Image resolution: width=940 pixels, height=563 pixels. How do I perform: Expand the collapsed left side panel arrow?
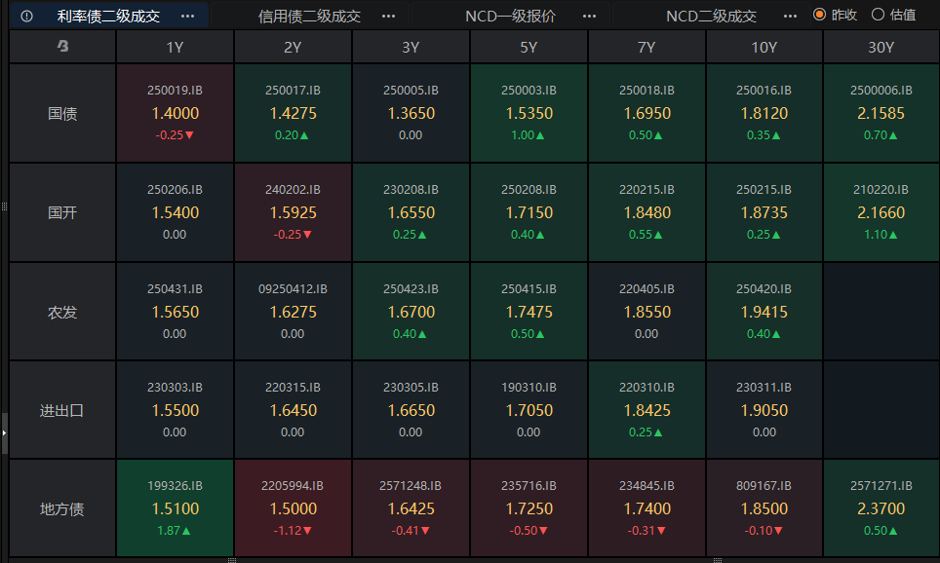click(4, 433)
